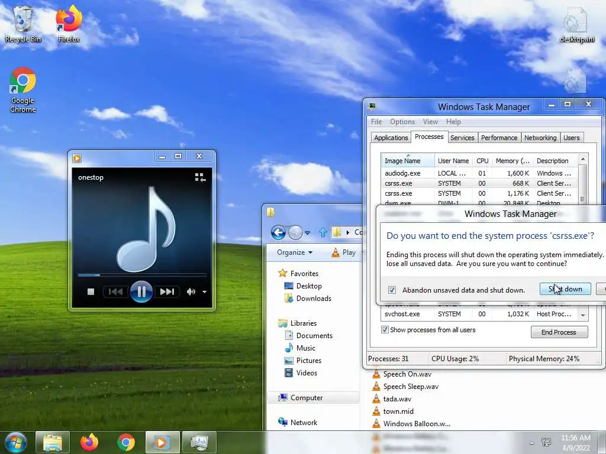Select Favorites in the navigation pane
Image resolution: width=606 pixels, height=454 pixels.
pyautogui.click(x=298, y=273)
